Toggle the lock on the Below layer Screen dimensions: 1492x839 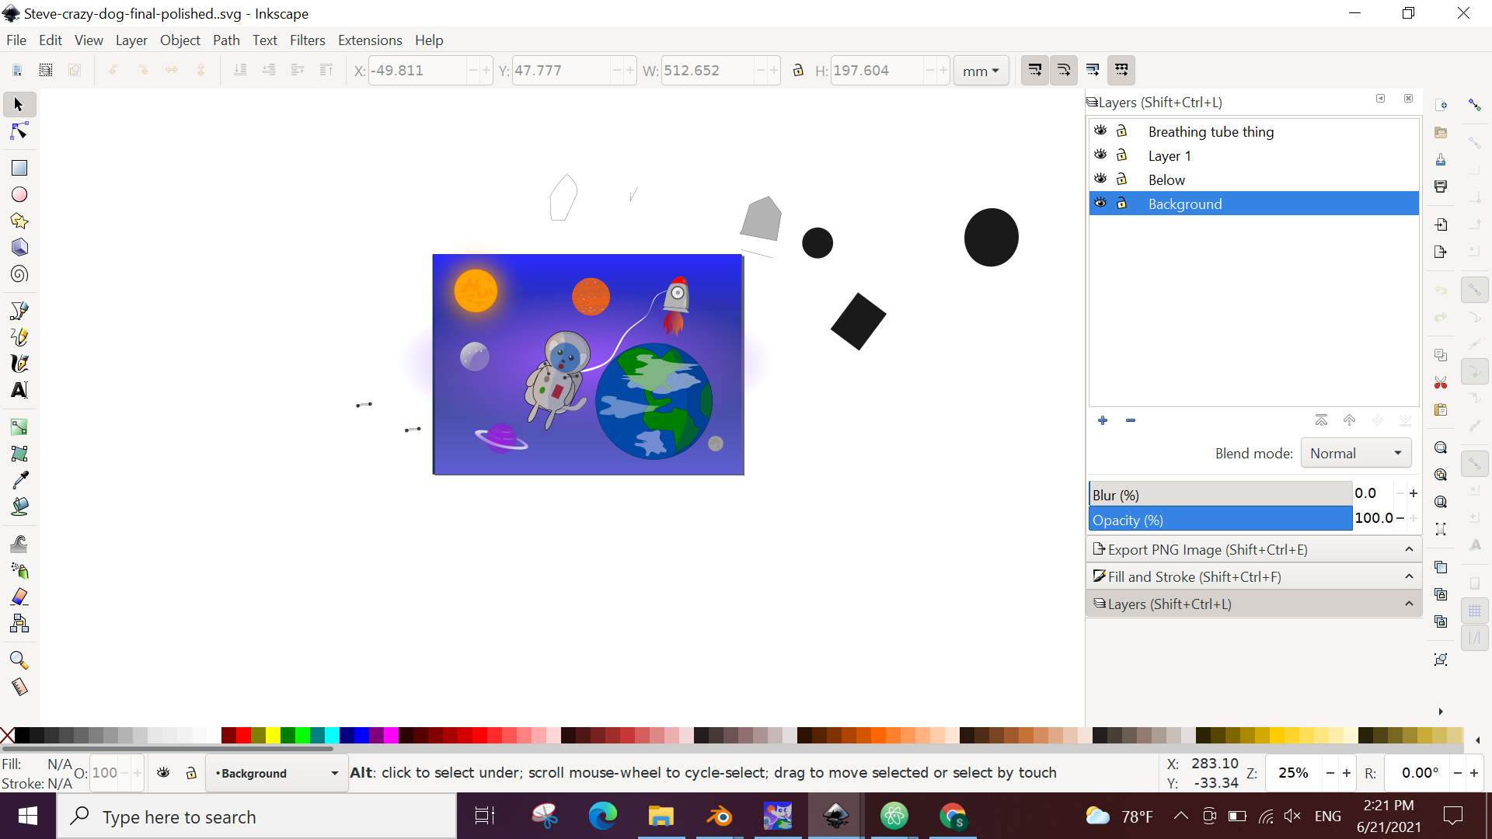pyautogui.click(x=1121, y=179)
